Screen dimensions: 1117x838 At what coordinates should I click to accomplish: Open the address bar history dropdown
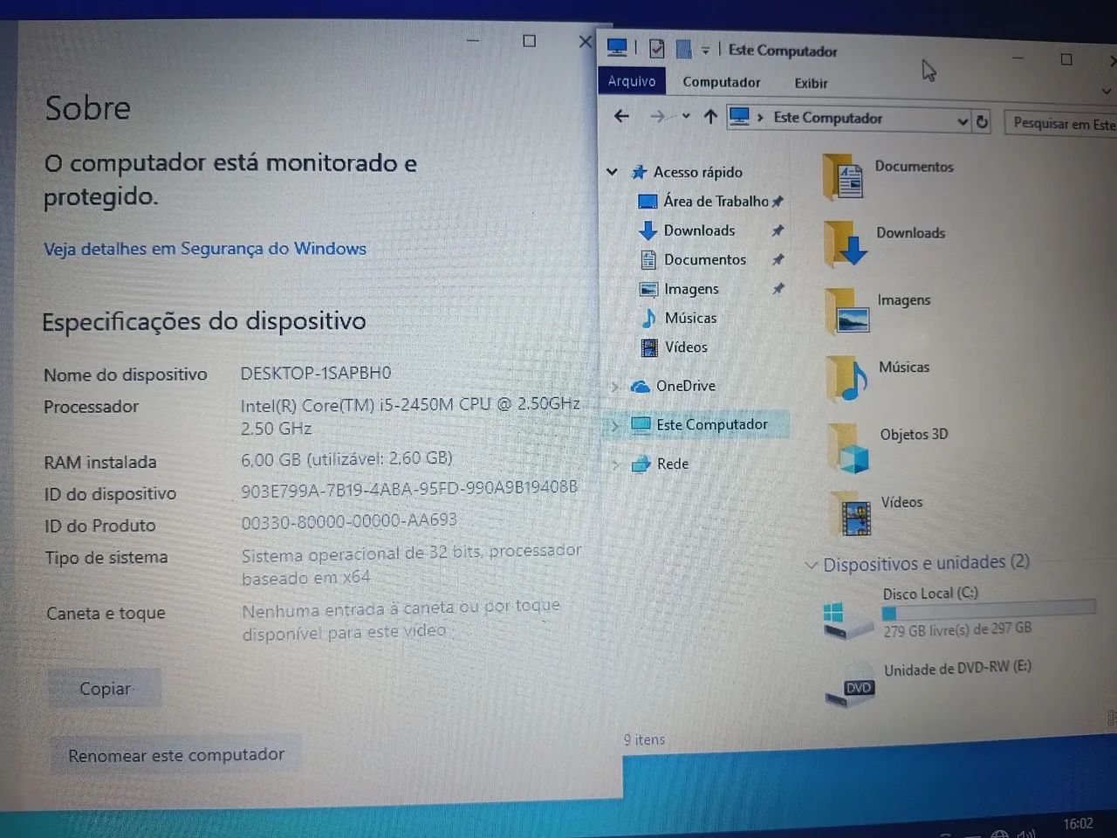pyautogui.click(x=962, y=120)
